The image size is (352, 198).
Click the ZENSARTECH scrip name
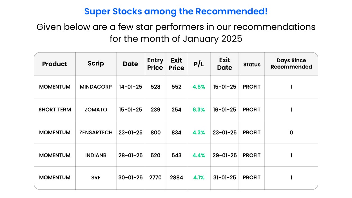96,133
